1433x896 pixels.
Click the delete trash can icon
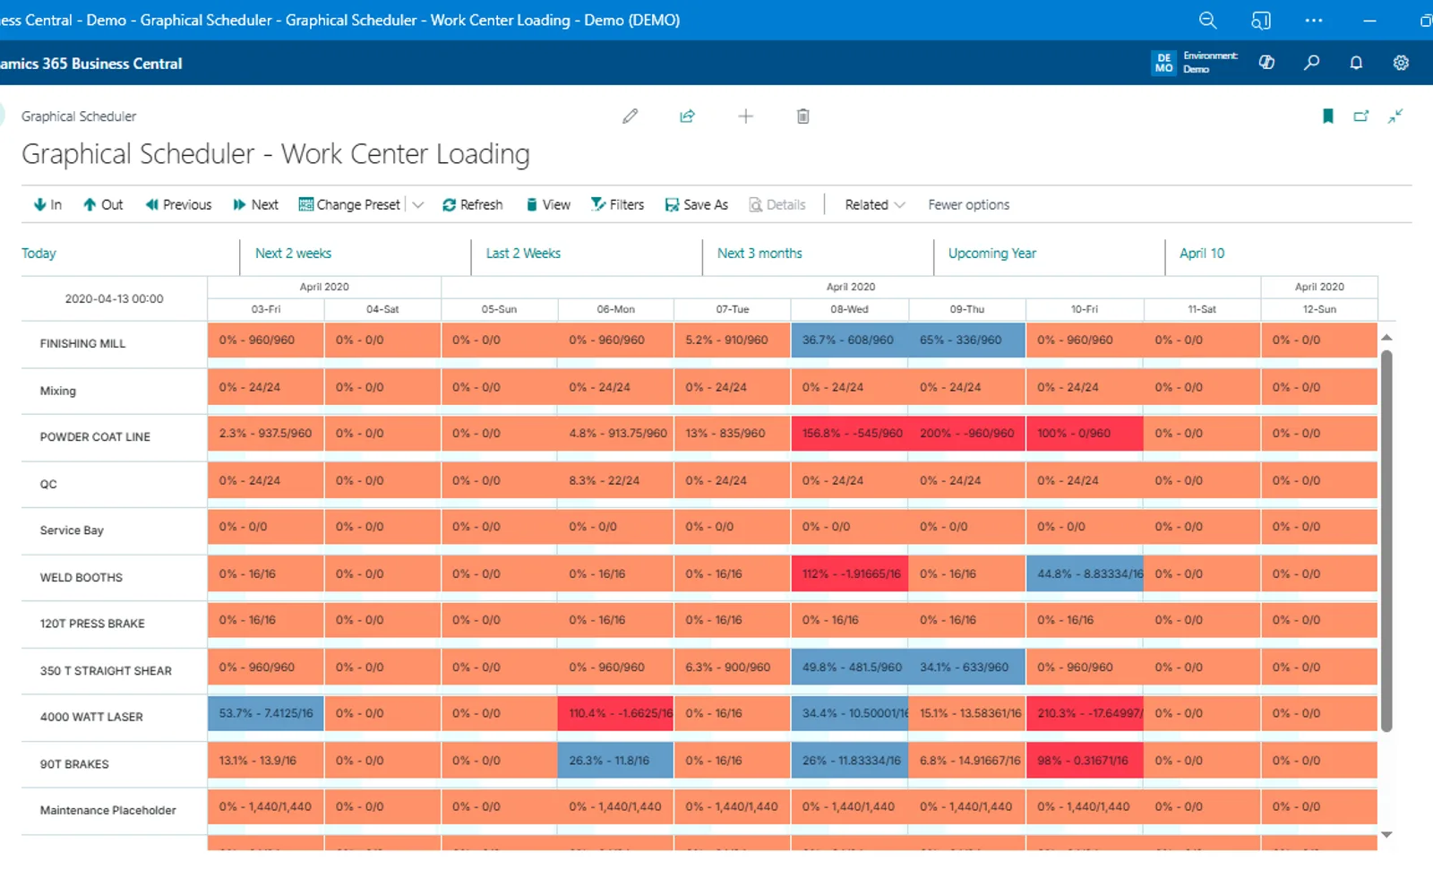(802, 116)
